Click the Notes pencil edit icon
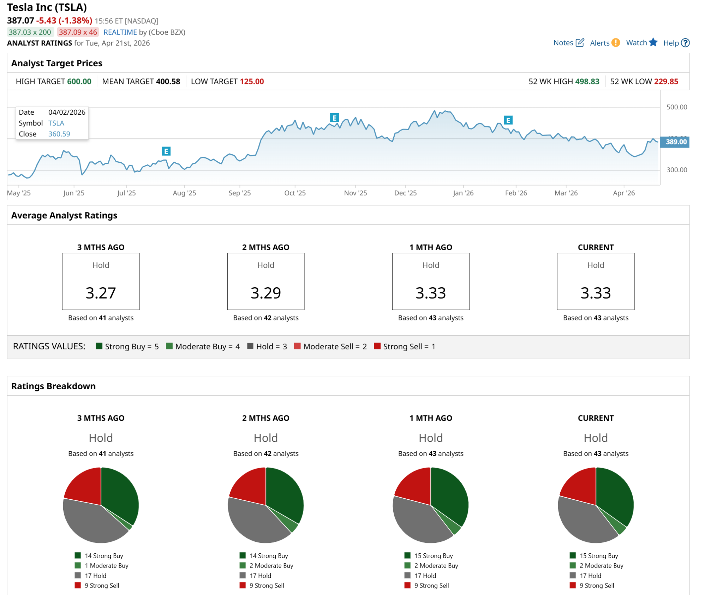Screen dimensions: 723x595 pyautogui.click(x=580, y=43)
